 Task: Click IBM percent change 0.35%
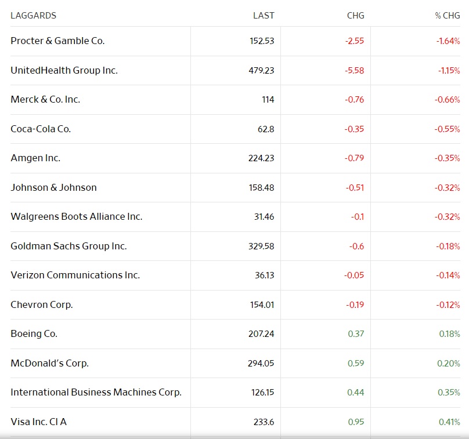point(449,393)
